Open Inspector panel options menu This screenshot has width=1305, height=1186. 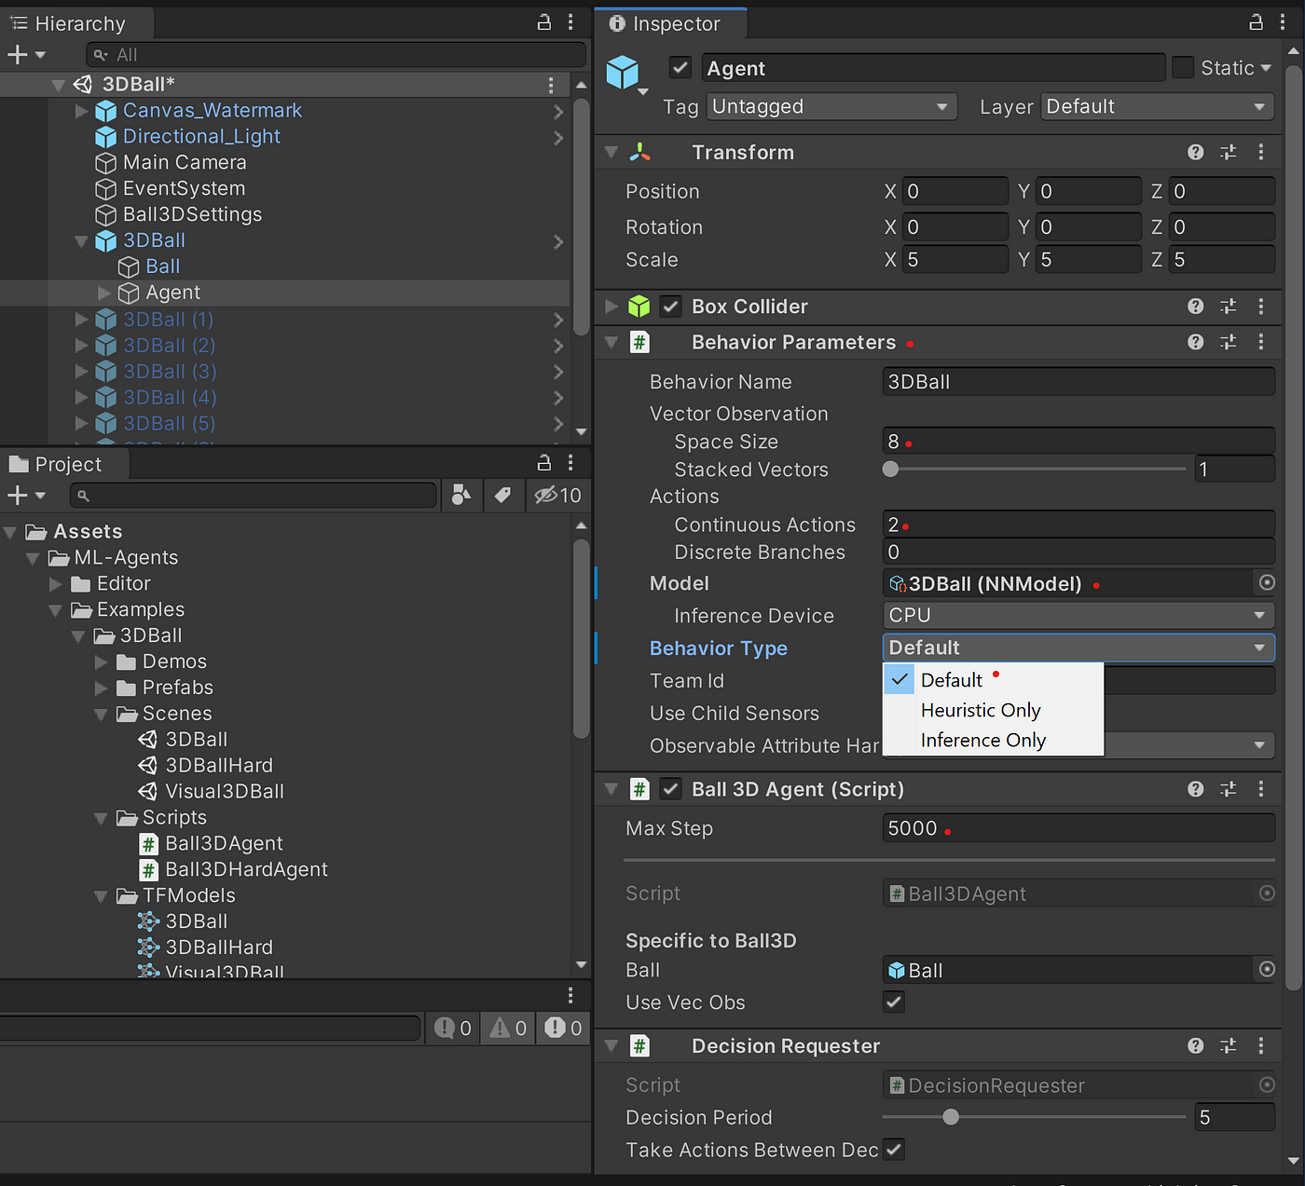tap(1283, 22)
